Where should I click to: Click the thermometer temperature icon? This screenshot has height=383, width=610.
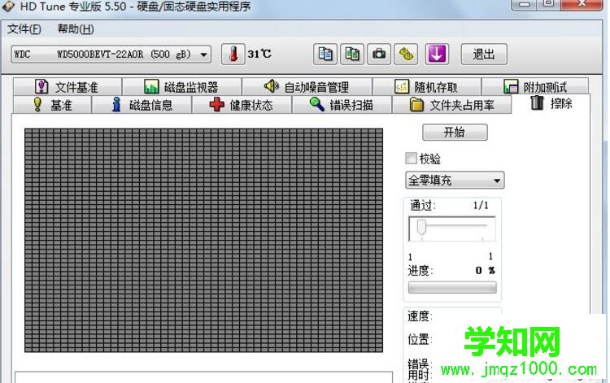[233, 54]
